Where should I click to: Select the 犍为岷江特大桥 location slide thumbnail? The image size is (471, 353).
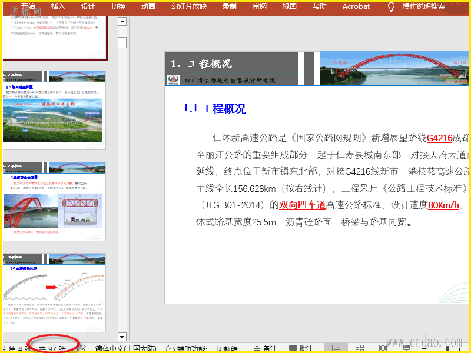click(x=54, y=110)
